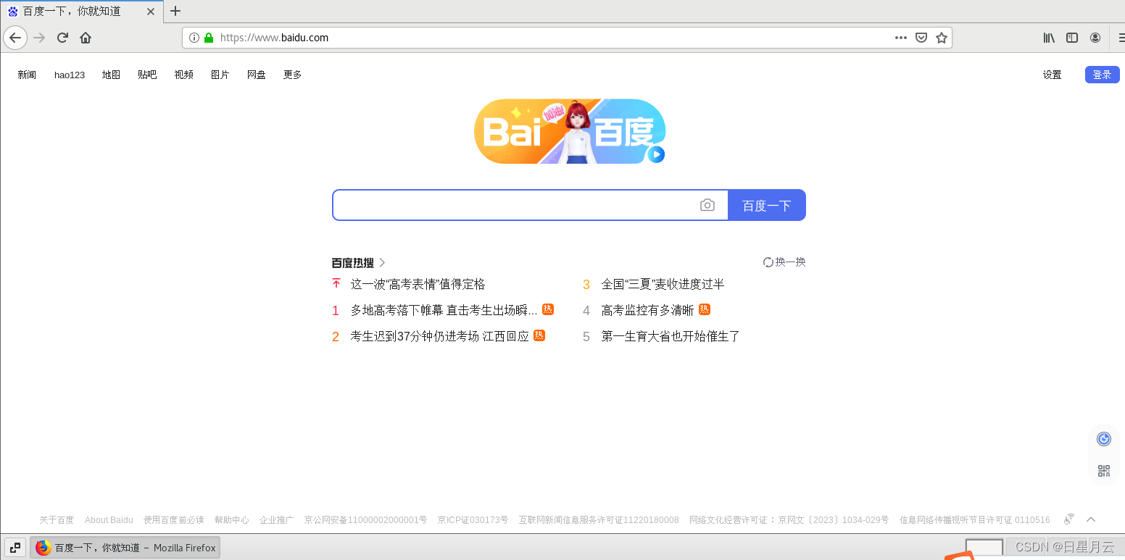1125x560 pixels.
Task: Click 京公网安备11000002000001号 footer link
Action: point(365,519)
